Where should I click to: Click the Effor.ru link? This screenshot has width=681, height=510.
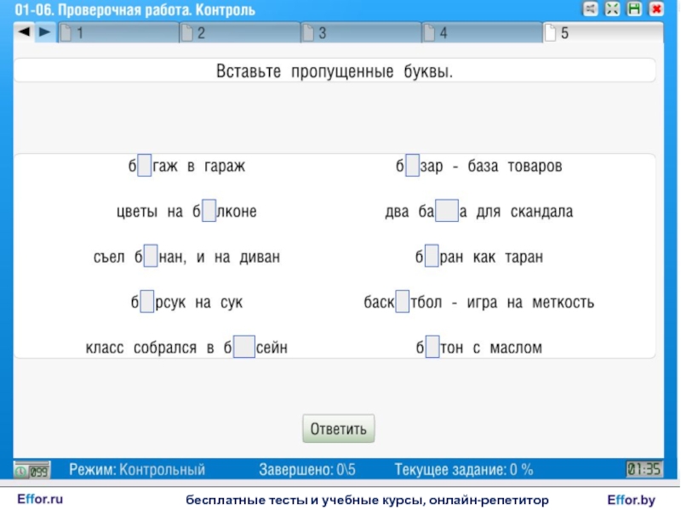(x=40, y=499)
